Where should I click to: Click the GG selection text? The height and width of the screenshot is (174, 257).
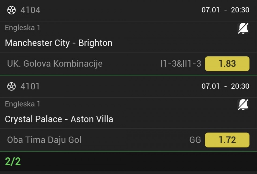point(195,140)
